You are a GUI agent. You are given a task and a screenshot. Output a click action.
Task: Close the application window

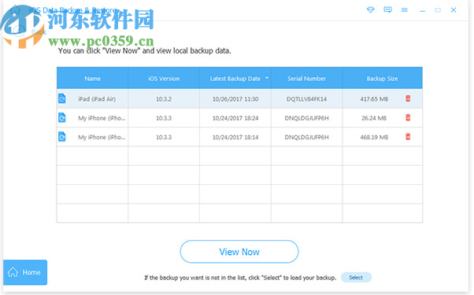click(454, 10)
